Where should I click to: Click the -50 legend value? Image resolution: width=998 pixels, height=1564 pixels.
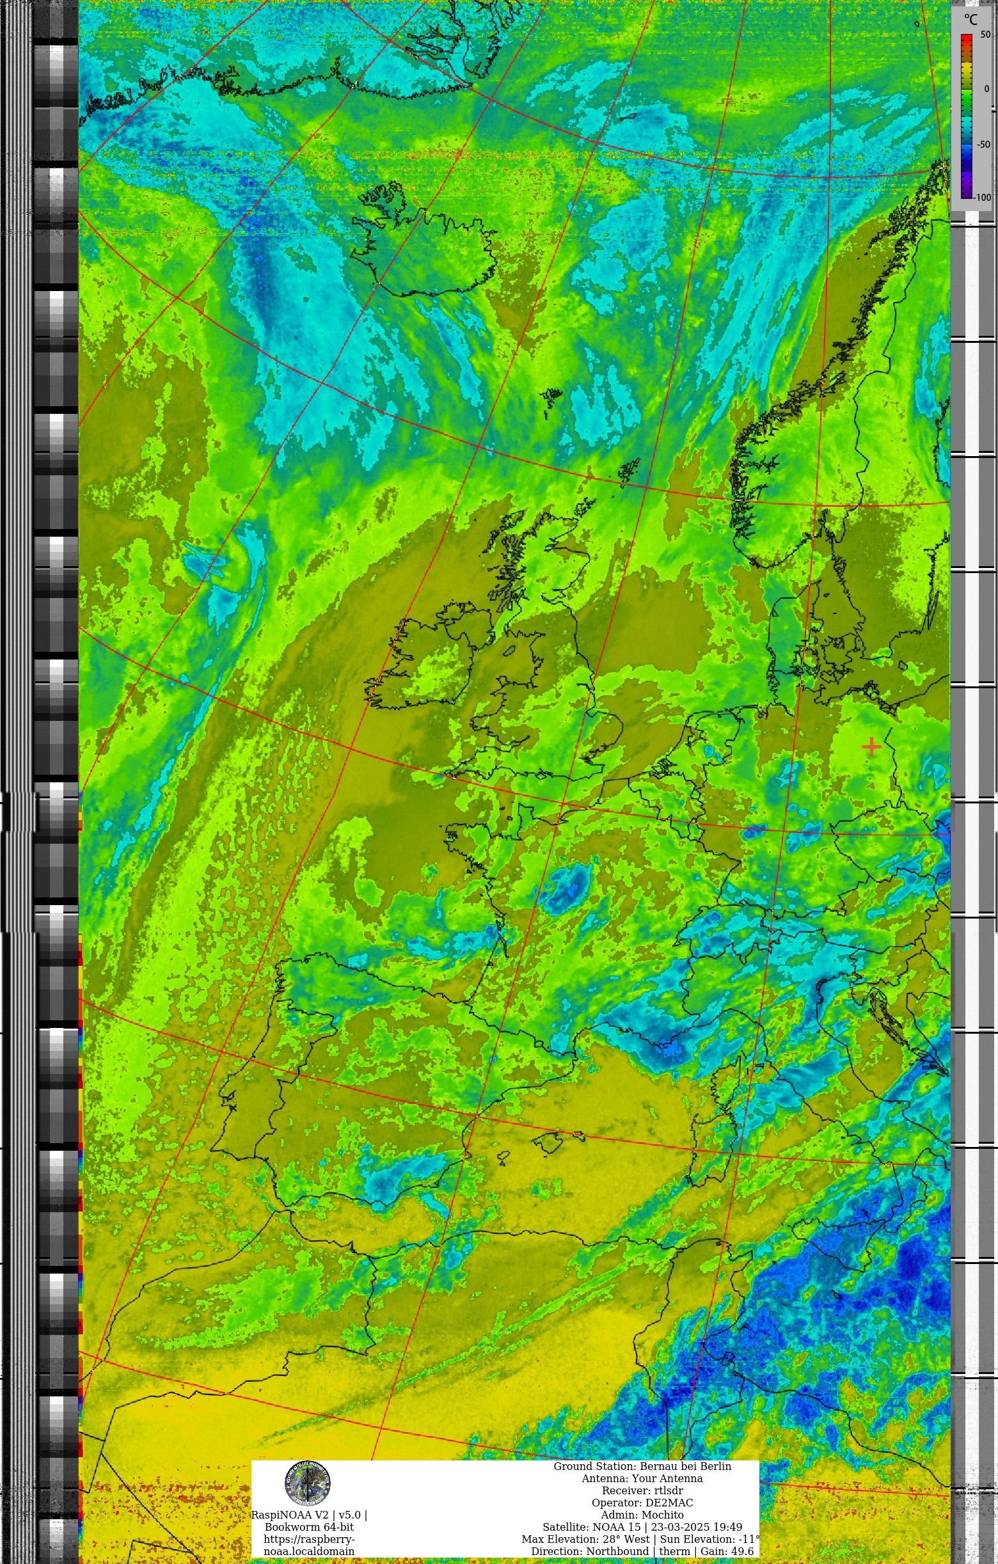(984, 144)
